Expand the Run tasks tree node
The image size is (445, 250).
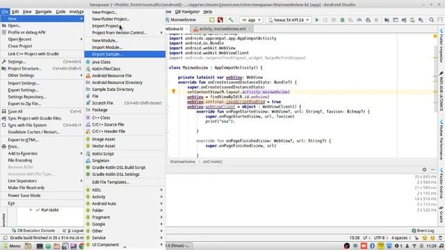click(31, 210)
